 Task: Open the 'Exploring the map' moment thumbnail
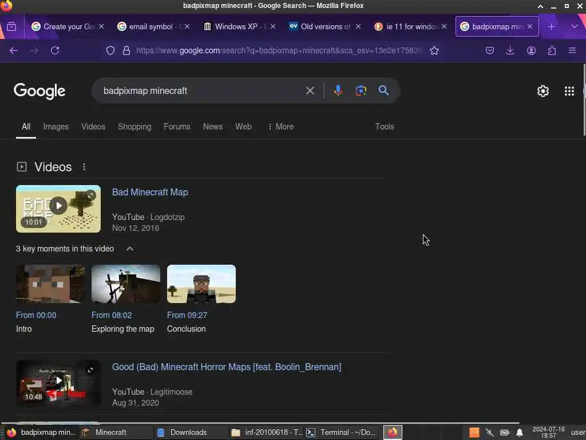pyautogui.click(x=126, y=284)
